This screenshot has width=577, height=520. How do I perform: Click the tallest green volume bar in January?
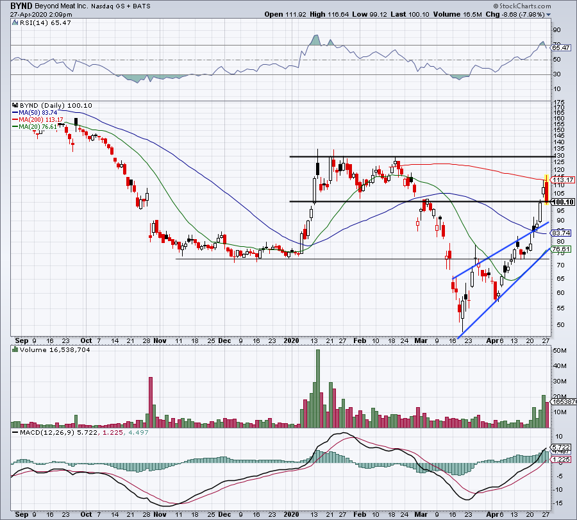click(x=318, y=389)
